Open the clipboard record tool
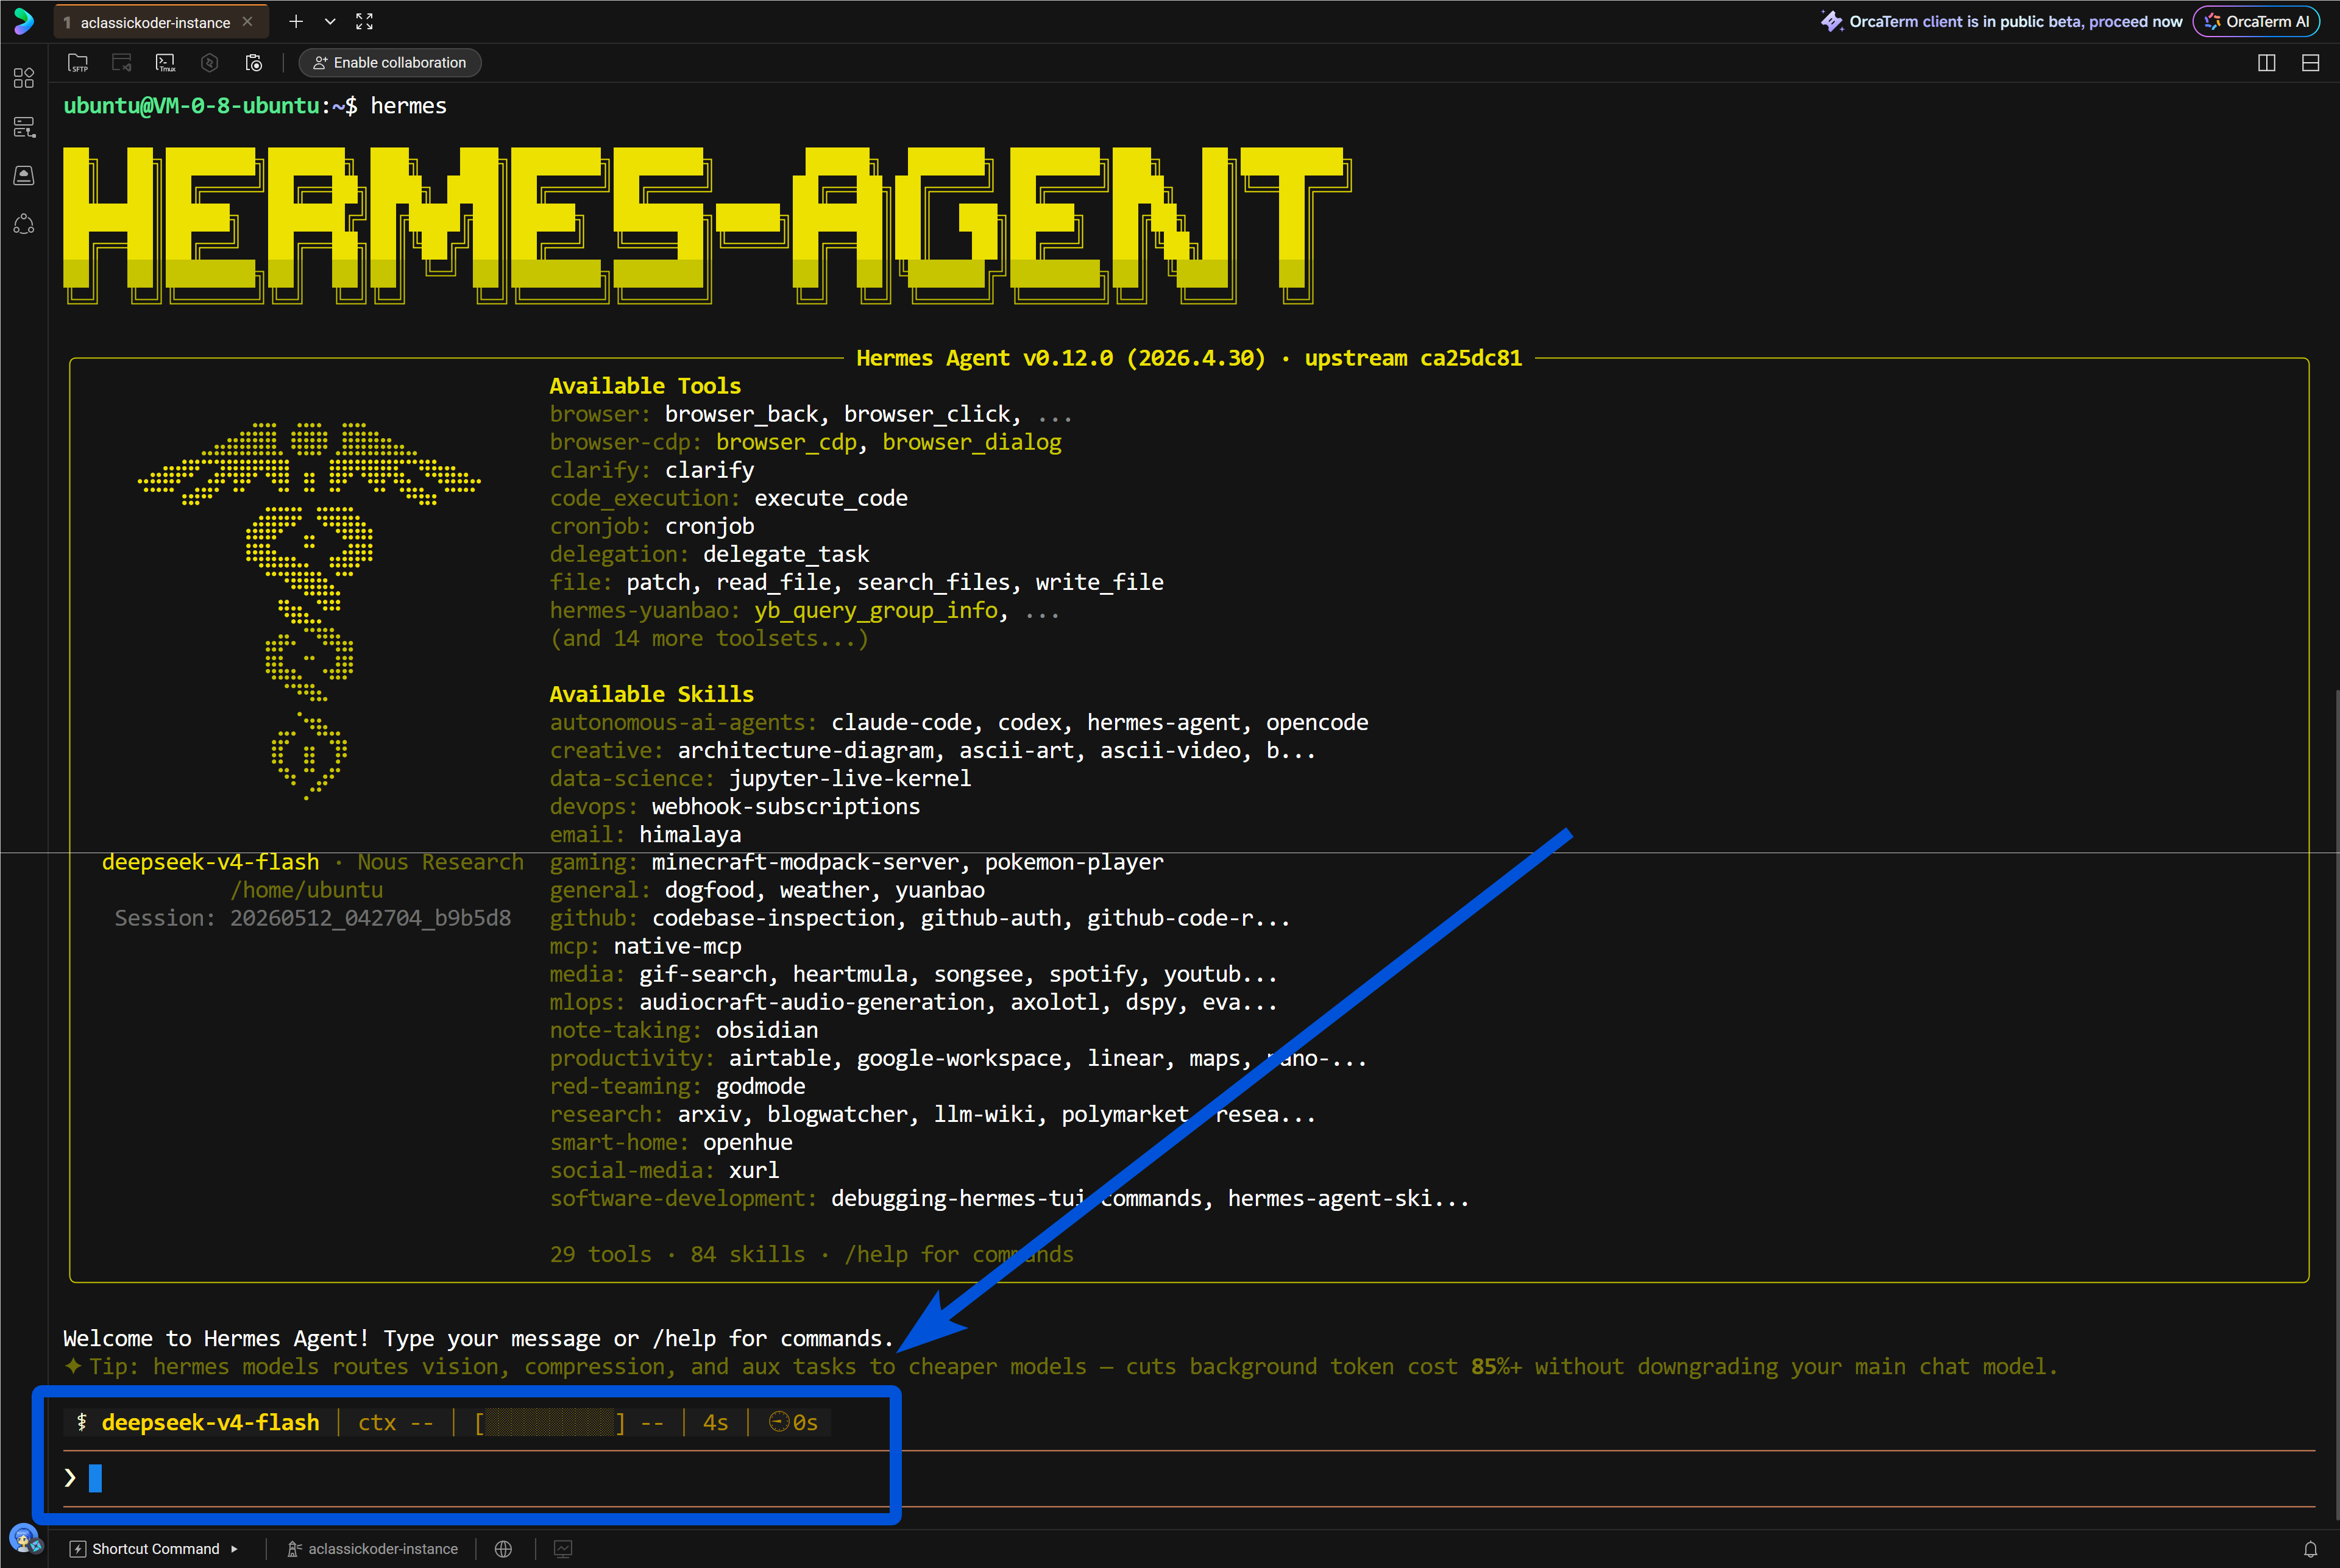2340x1568 pixels. pyautogui.click(x=254, y=63)
